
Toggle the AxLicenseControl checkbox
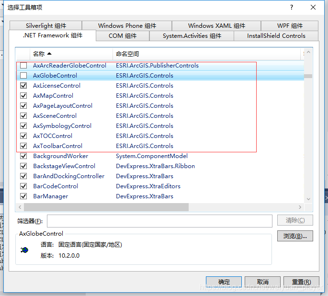(x=23, y=86)
